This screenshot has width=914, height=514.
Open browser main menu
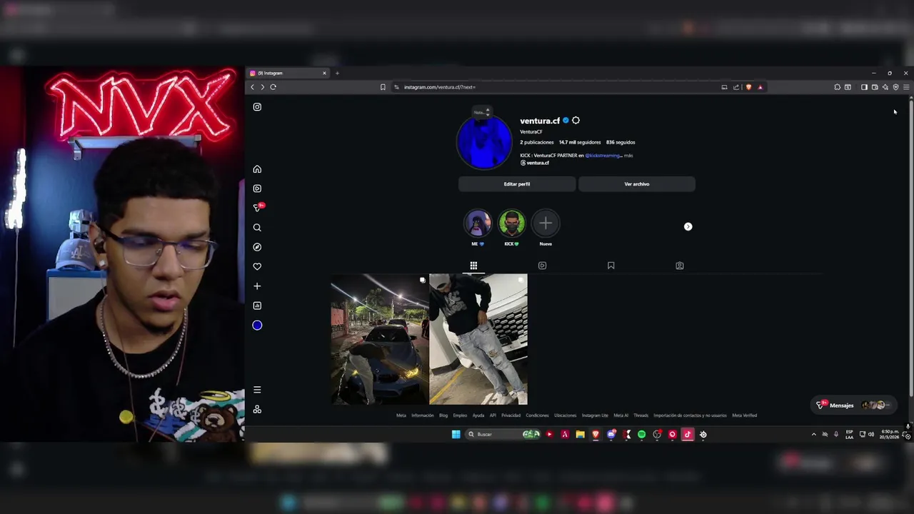906,87
